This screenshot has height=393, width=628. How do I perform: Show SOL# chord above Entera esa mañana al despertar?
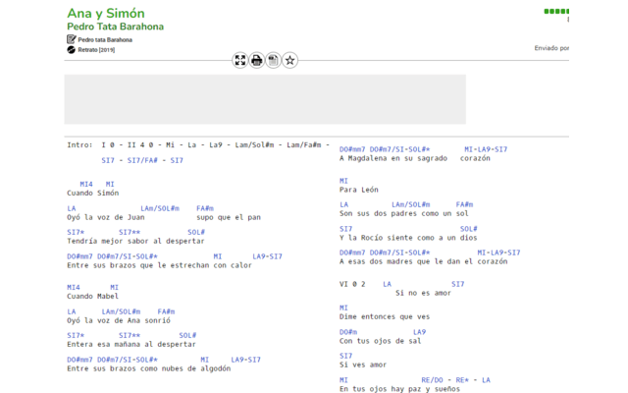coord(187,335)
